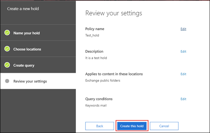Select the 'It is a test hold' description

(x=96, y=58)
